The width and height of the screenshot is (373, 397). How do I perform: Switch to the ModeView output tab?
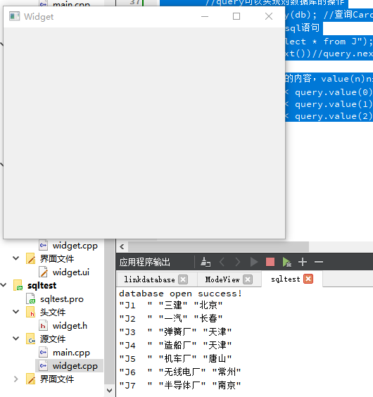(x=222, y=279)
